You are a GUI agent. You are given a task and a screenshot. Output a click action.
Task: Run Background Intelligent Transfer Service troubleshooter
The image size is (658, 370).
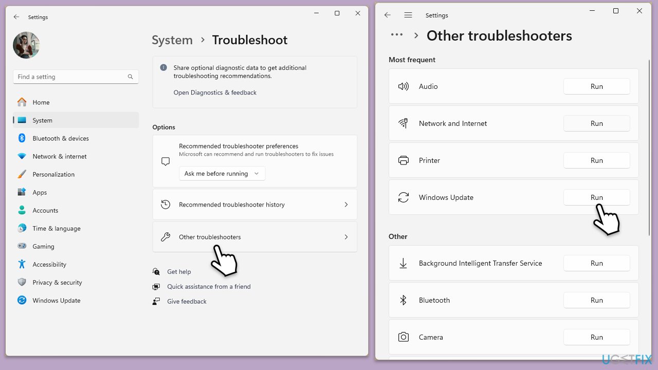[x=597, y=263]
